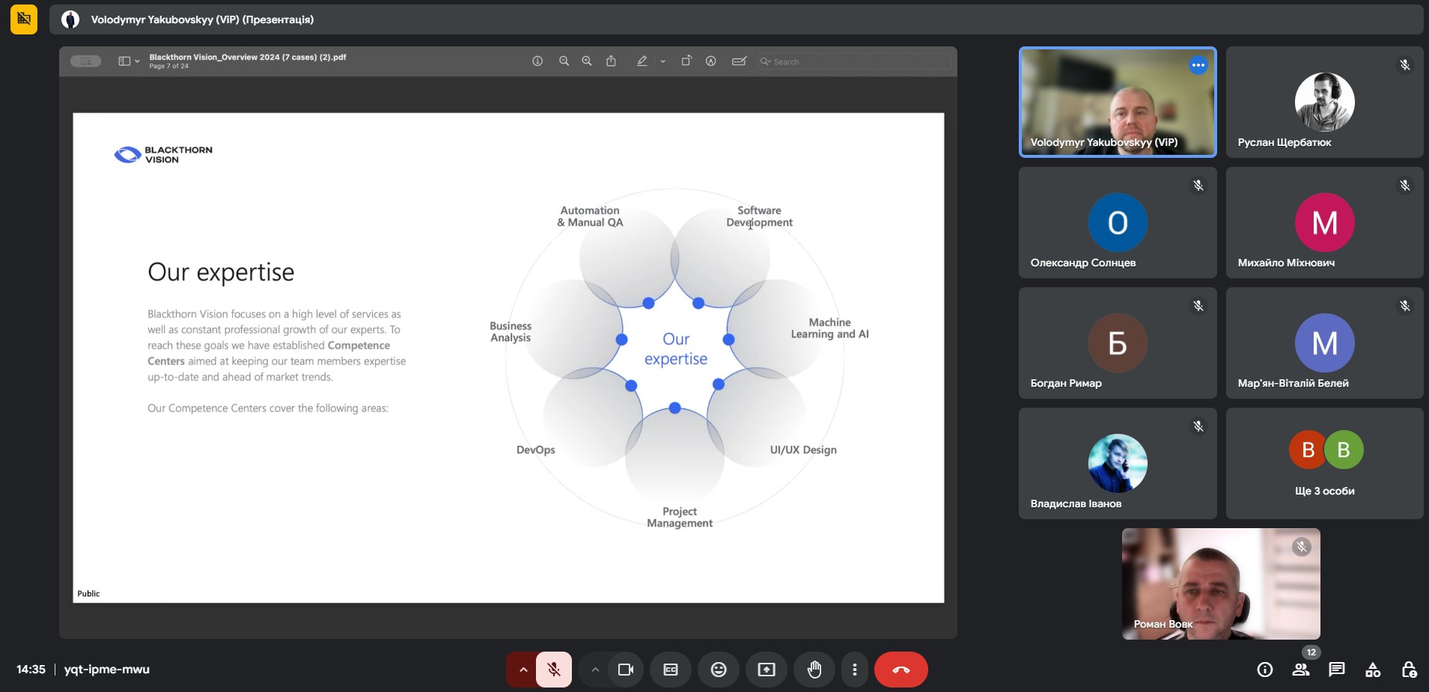Open the chat panel icon
The height and width of the screenshot is (692, 1429).
pyautogui.click(x=1336, y=670)
